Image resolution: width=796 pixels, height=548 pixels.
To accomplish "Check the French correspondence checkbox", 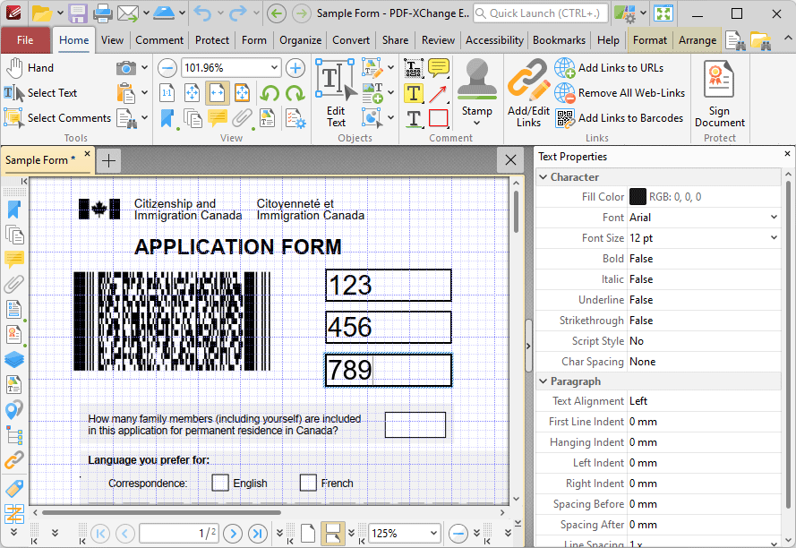I will point(307,483).
